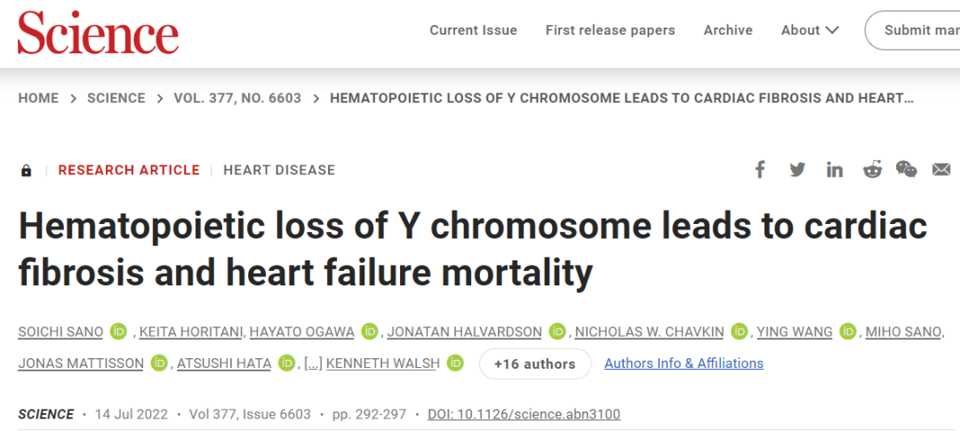This screenshot has width=960, height=431.
Task: Open Kenneth Walsh's ORCID iD icon
Action: (455, 363)
